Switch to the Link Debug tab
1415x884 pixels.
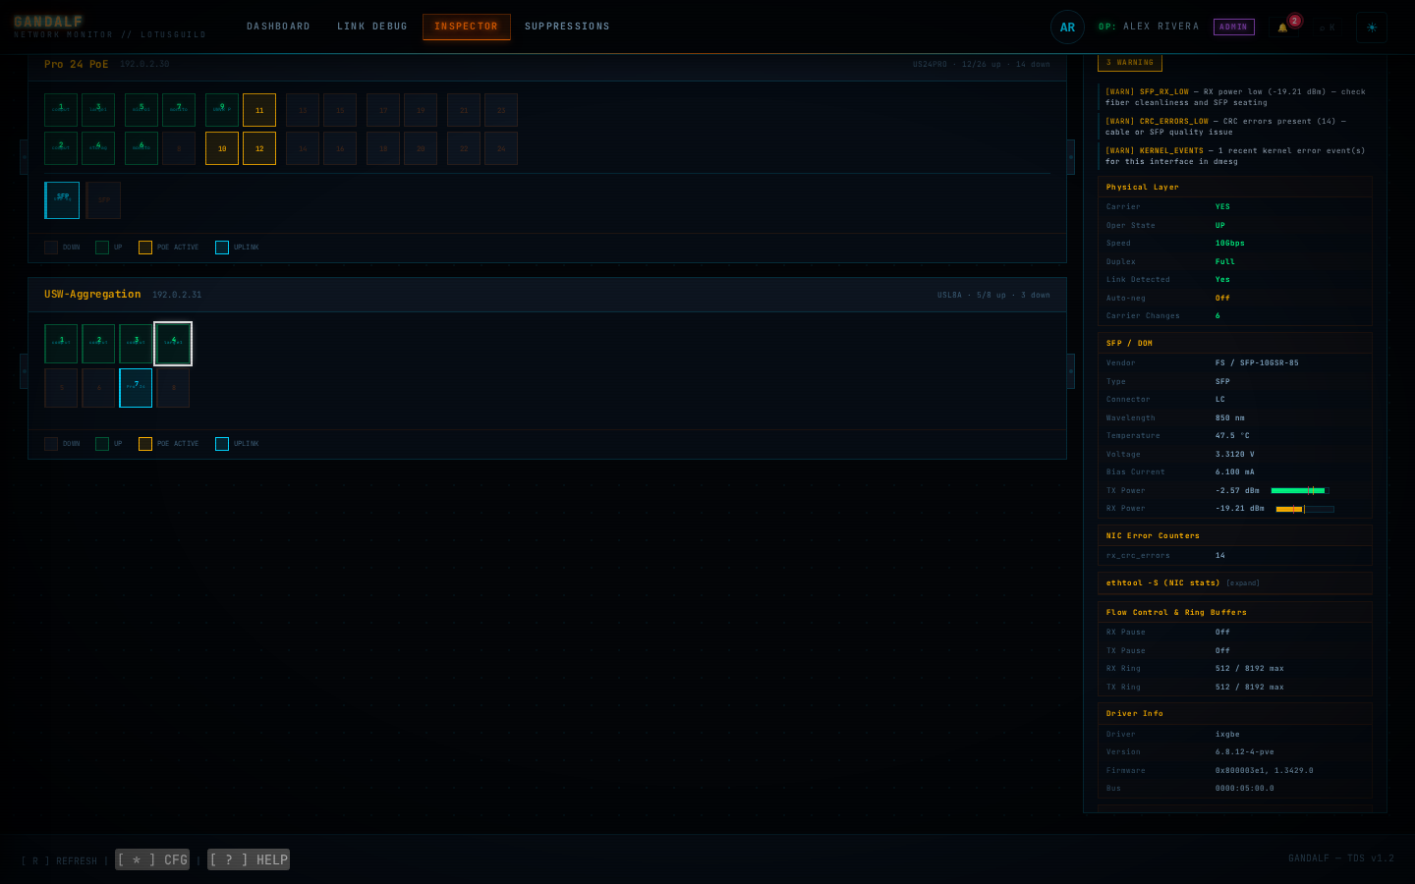372,27
